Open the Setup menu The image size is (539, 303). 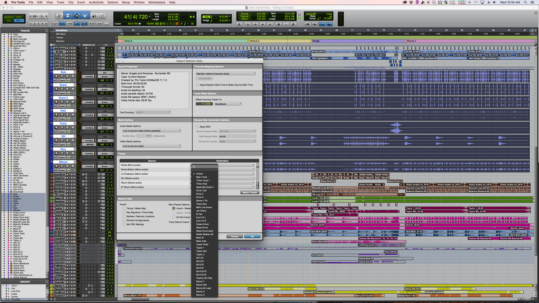coord(126,2)
